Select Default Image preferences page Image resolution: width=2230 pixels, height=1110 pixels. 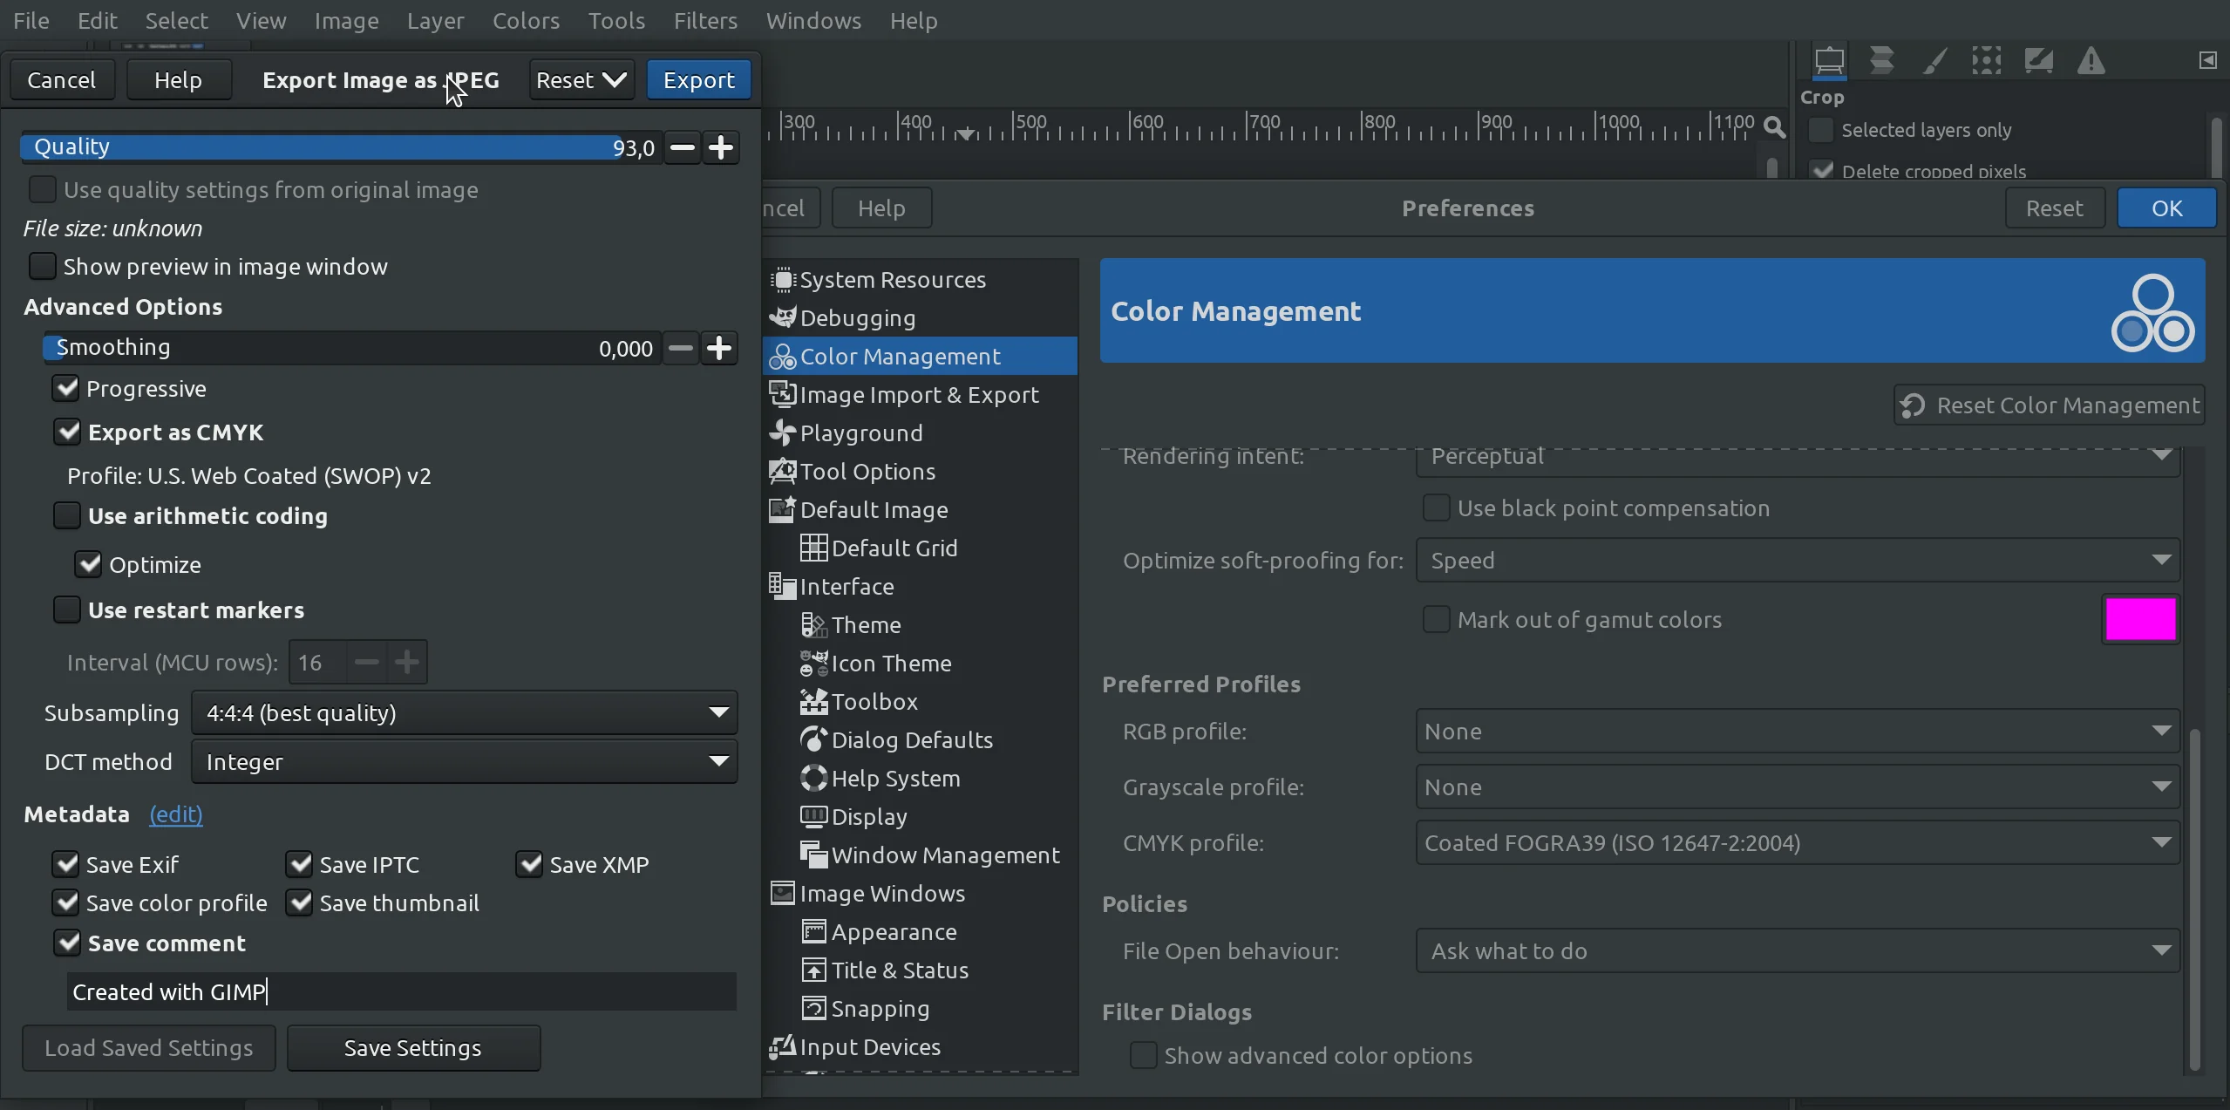(x=921, y=510)
